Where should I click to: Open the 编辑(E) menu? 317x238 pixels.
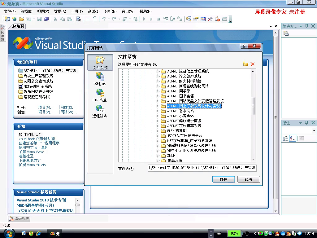(x=26, y=11)
